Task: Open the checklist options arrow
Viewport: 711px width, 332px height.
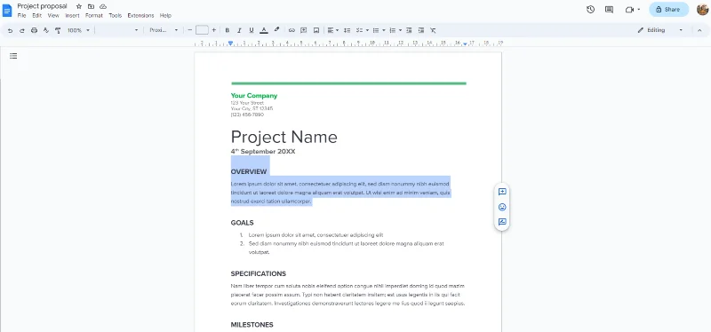Action: click(367, 30)
